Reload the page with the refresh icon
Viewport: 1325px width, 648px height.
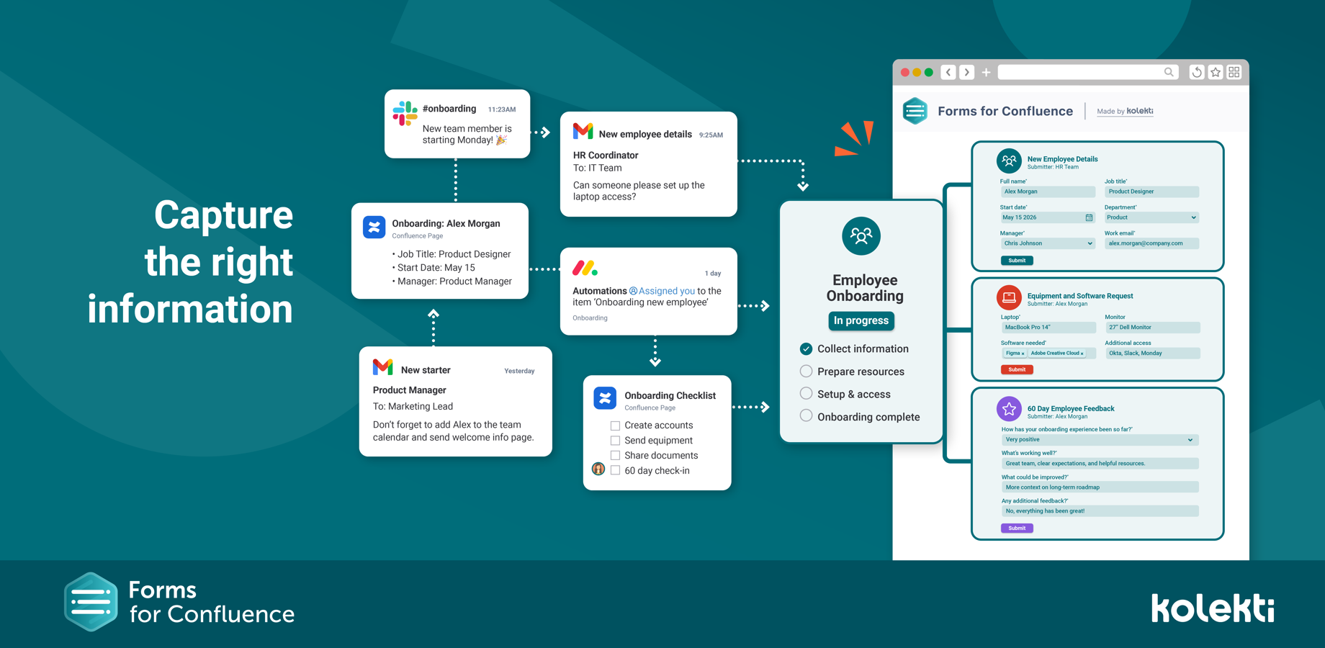pyautogui.click(x=1197, y=72)
